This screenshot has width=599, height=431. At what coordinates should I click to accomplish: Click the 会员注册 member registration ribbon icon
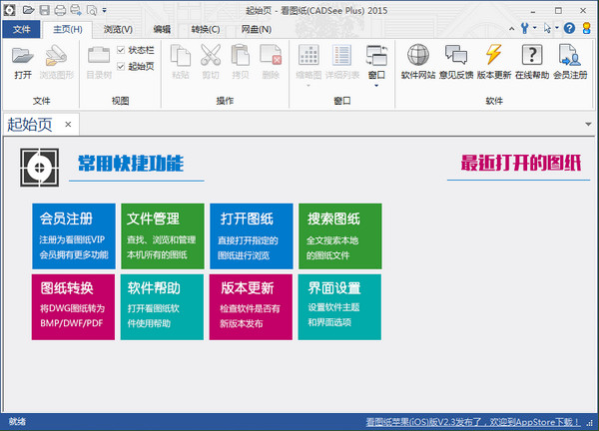pyautogui.click(x=571, y=60)
